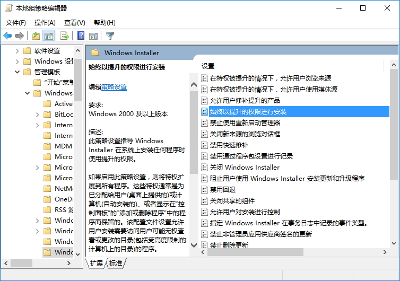Click the policy icon beside 允许用户对安装进行控制

(x=204, y=212)
